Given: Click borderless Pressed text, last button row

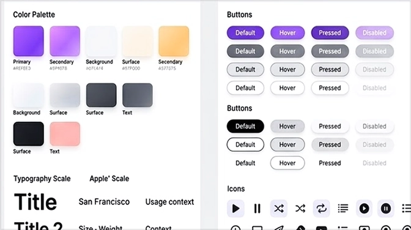Looking at the screenshot, I should (330, 163).
